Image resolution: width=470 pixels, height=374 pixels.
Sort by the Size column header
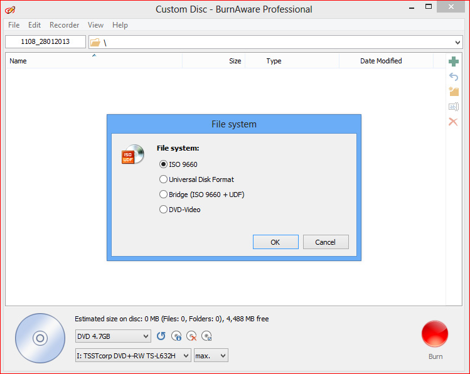coord(214,61)
